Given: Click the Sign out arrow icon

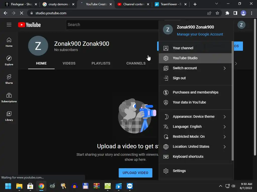Looking at the screenshot, I should (166, 78).
